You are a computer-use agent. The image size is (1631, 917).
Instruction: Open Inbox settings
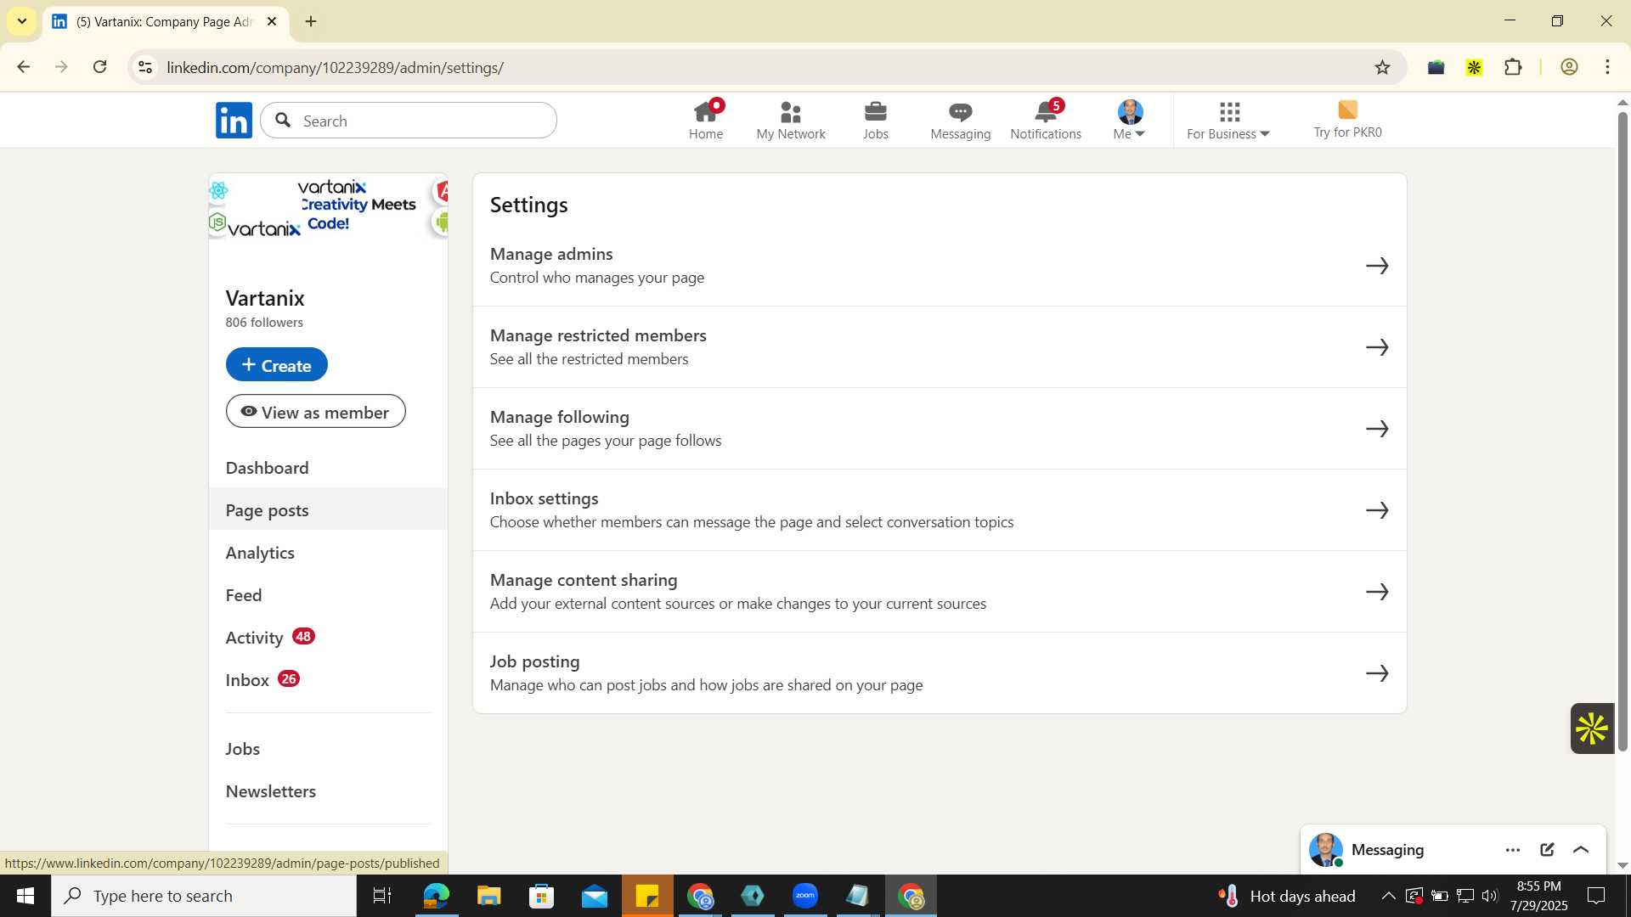940,510
